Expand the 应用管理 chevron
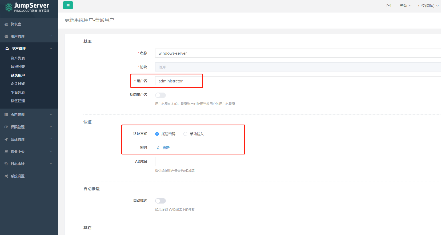The width and height of the screenshot is (441, 235). click(51, 114)
